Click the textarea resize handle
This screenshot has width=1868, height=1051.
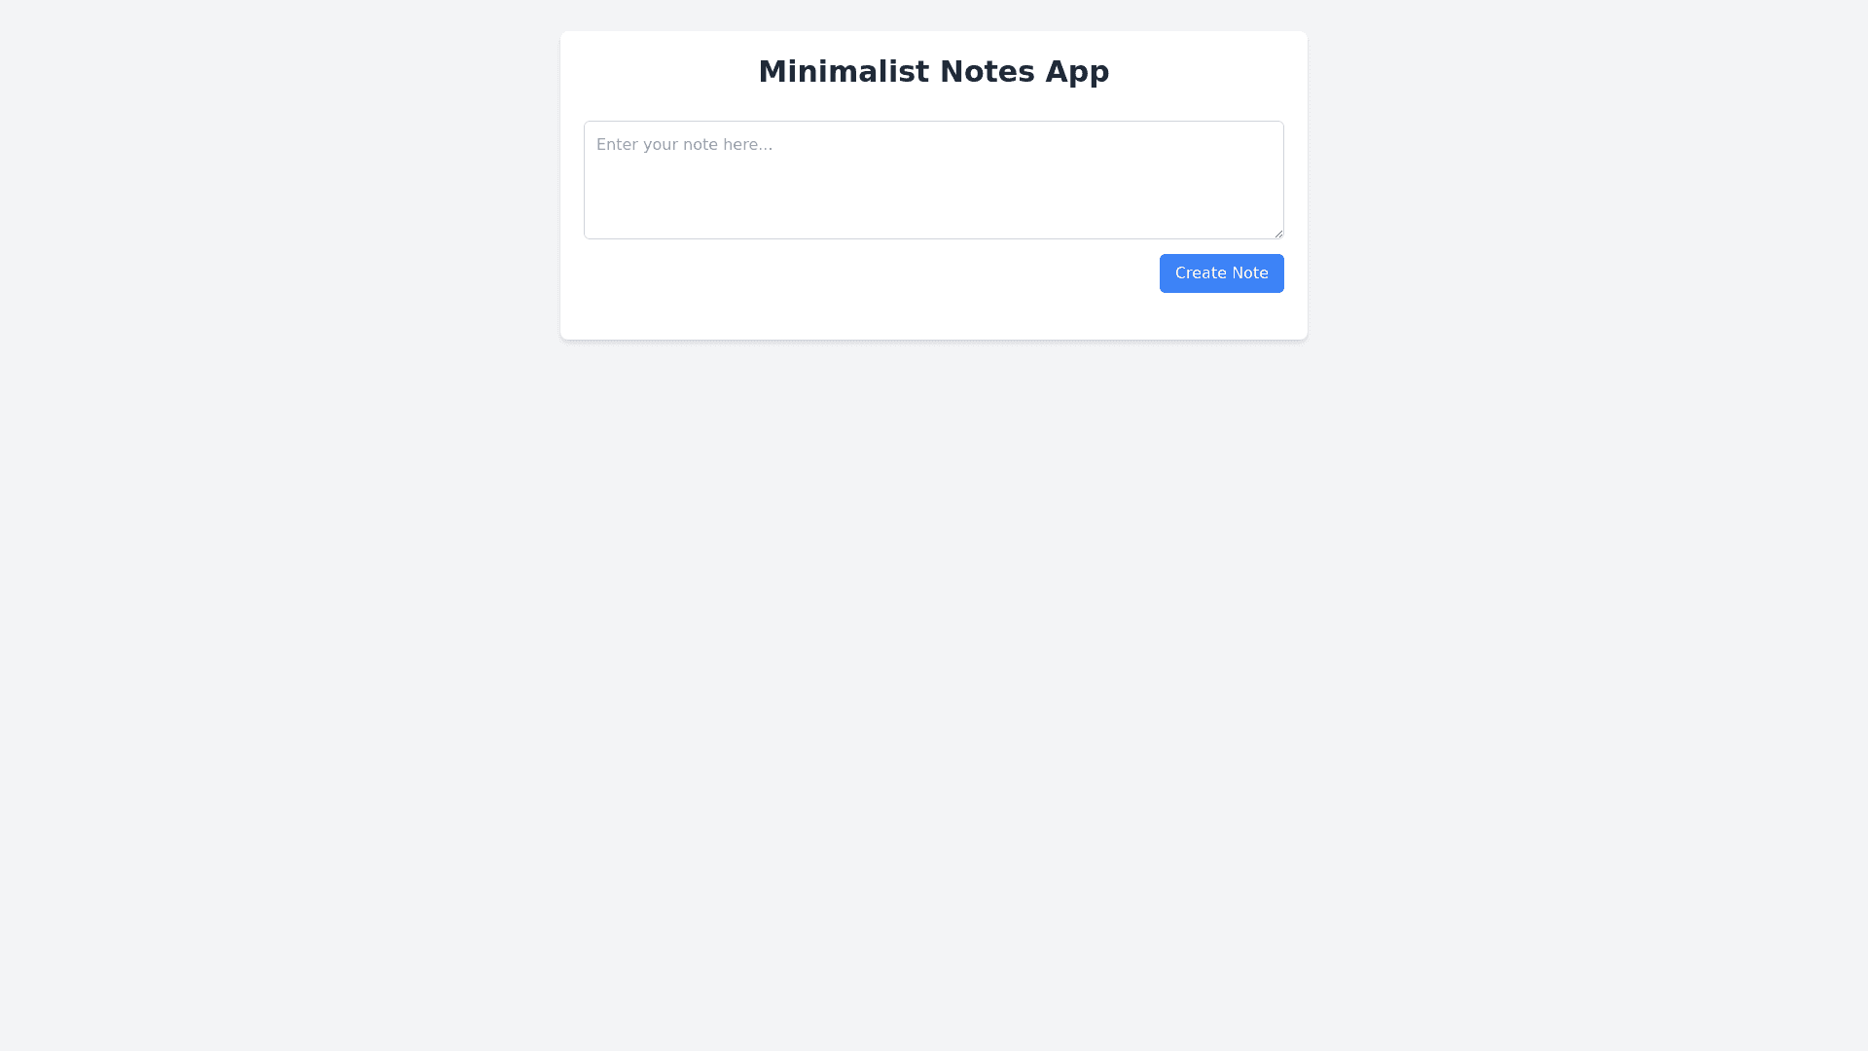[1278, 234]
